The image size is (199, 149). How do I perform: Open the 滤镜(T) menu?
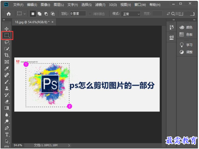coord(100,5)
